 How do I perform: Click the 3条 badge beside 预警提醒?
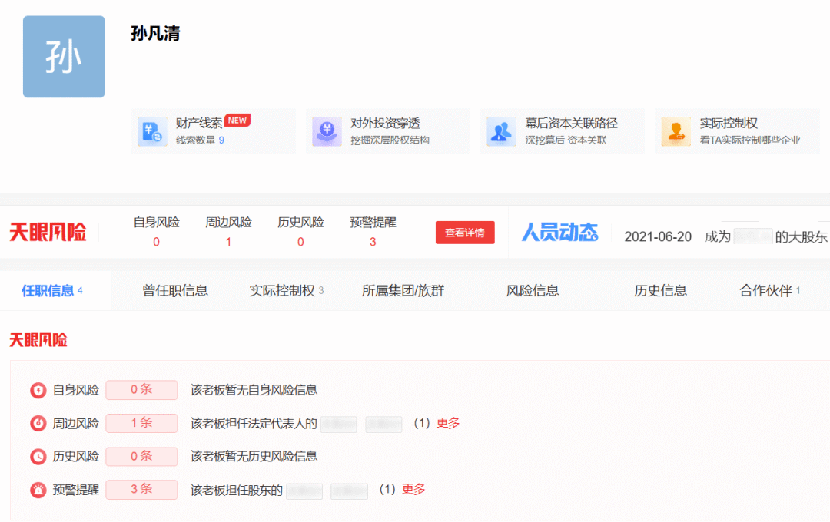click(x=141, y=489)
